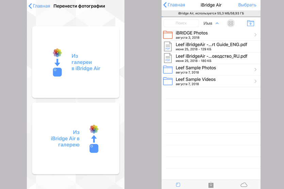Tap Выбрать to select files

click(247, 5)
